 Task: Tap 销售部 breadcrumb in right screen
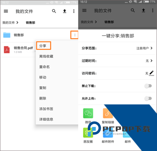(109, 22)
